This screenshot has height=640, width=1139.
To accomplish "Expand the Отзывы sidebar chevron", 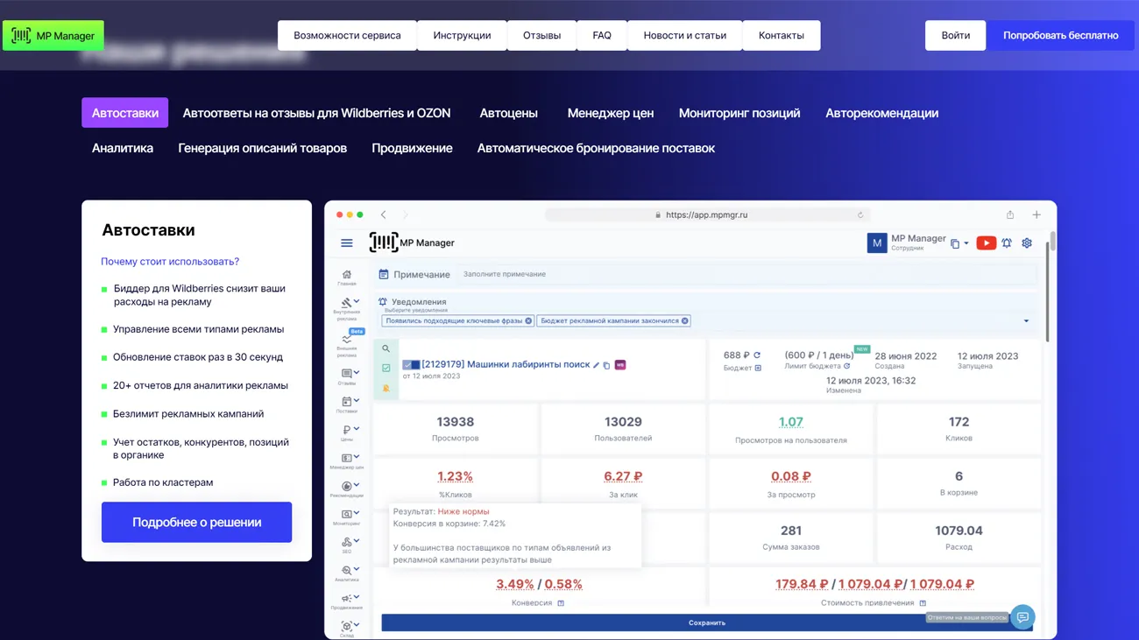I will [x=357, y=373].
